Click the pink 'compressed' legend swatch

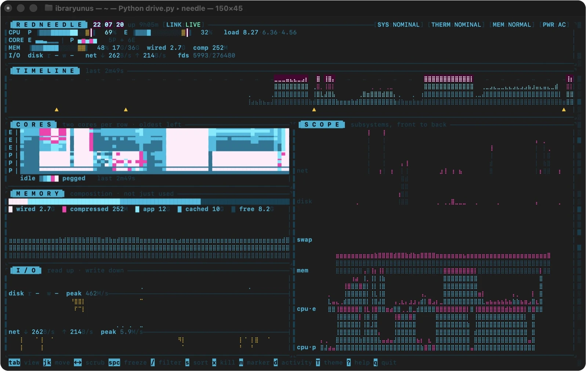(64, 209)
